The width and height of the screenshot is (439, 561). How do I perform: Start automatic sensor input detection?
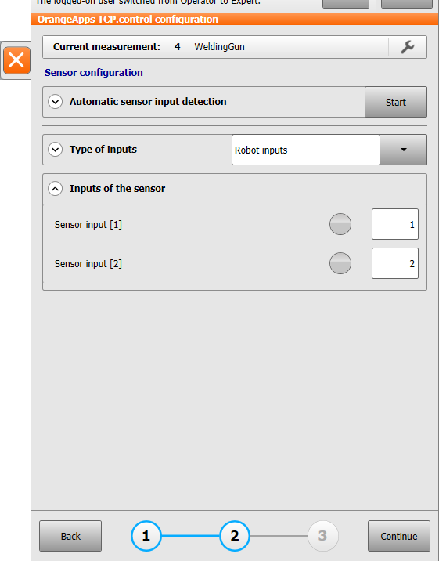point(396,102)
